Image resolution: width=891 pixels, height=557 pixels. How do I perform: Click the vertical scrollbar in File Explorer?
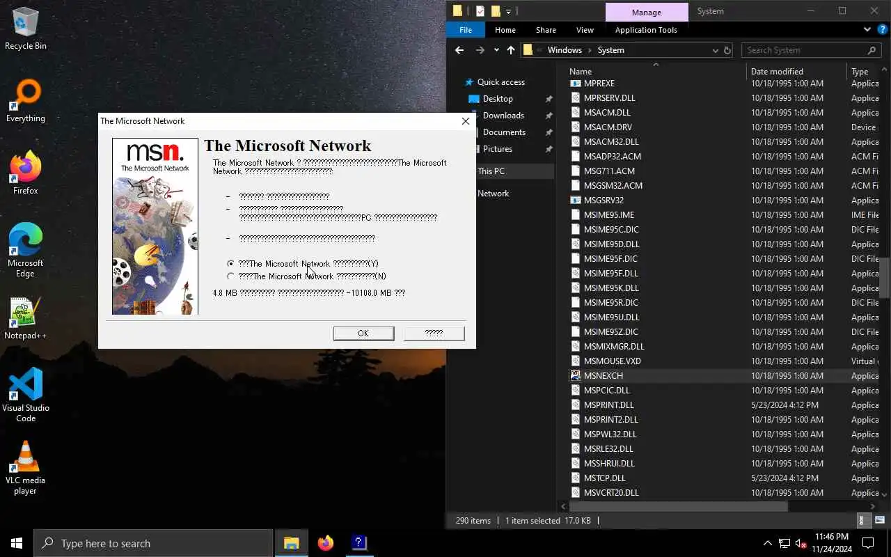[x=885, y=278]
